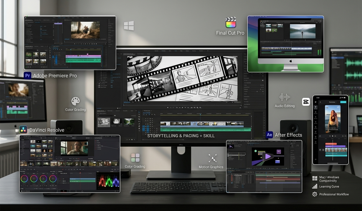The width and height of the screenshot is (362, 211).
Task: Click the DaVinci Resolve logo icon
Action: [x=23, y=130]
